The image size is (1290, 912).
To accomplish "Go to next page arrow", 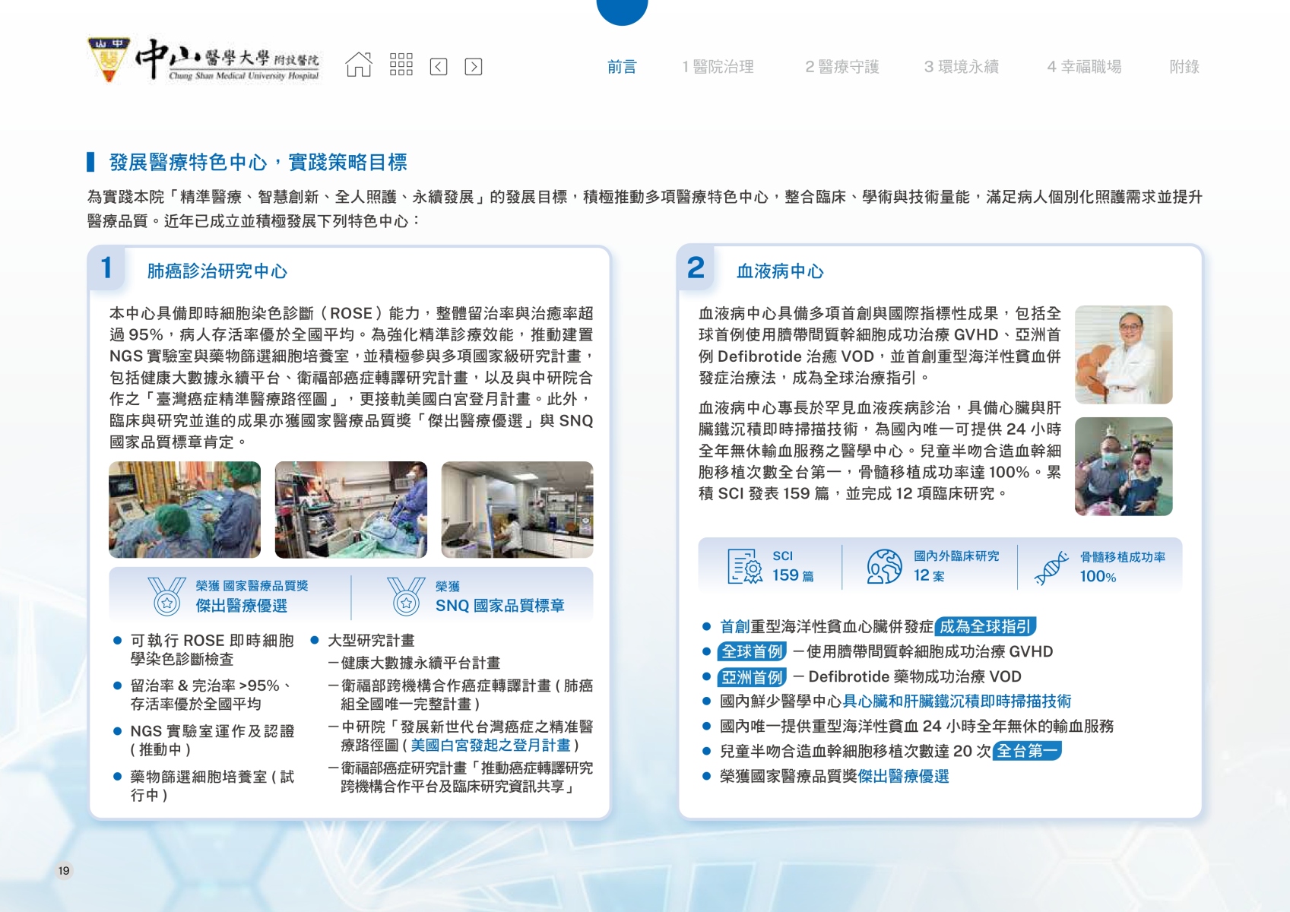I will point(473,67).
